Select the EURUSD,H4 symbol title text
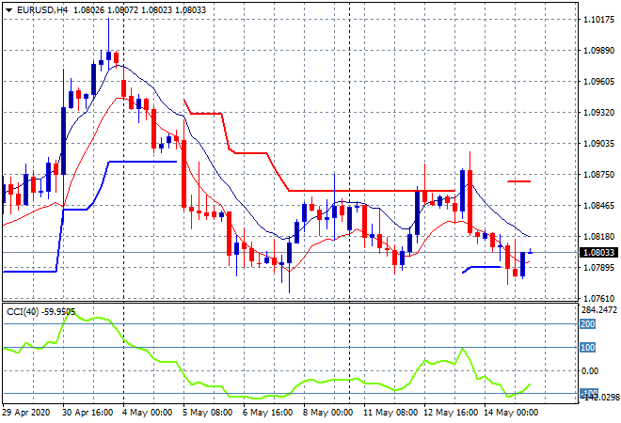The width and height of the screenshot is (621, 423). point(42,10)
